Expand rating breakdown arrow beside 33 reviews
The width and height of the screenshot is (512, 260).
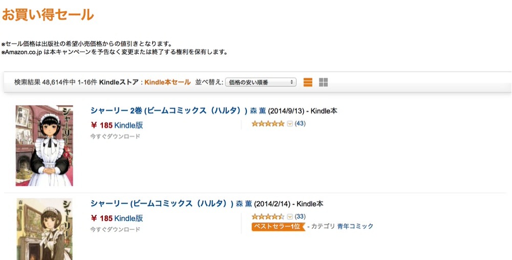[x=290, y=216]
